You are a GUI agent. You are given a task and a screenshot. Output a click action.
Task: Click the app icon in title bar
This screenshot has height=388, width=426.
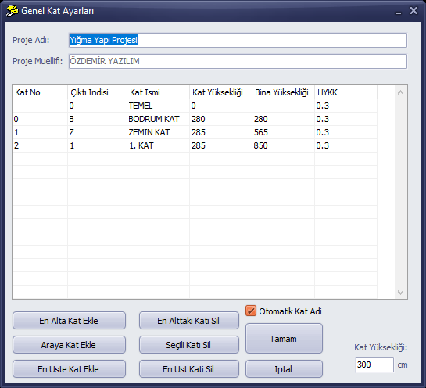[12, 11]
